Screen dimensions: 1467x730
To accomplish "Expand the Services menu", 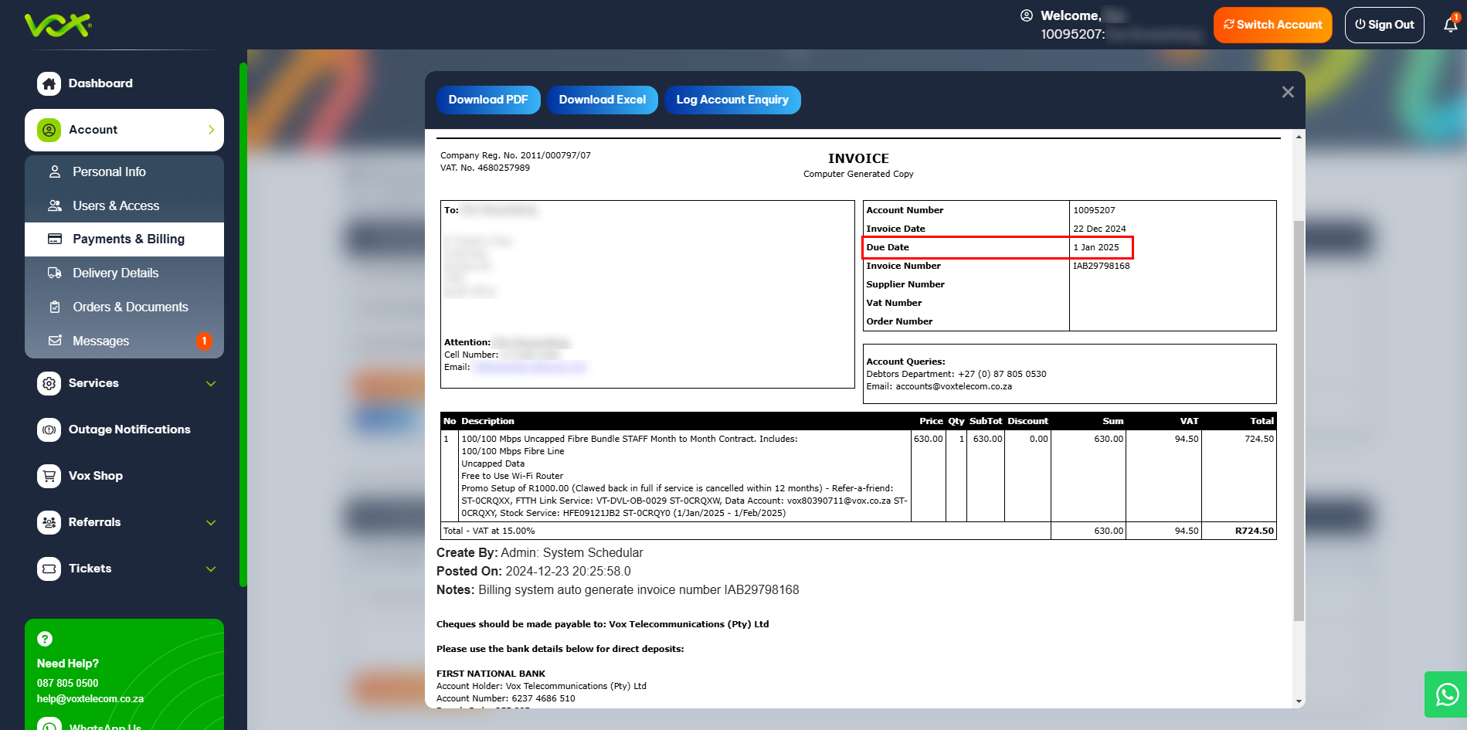I will [x=210, y=383].
